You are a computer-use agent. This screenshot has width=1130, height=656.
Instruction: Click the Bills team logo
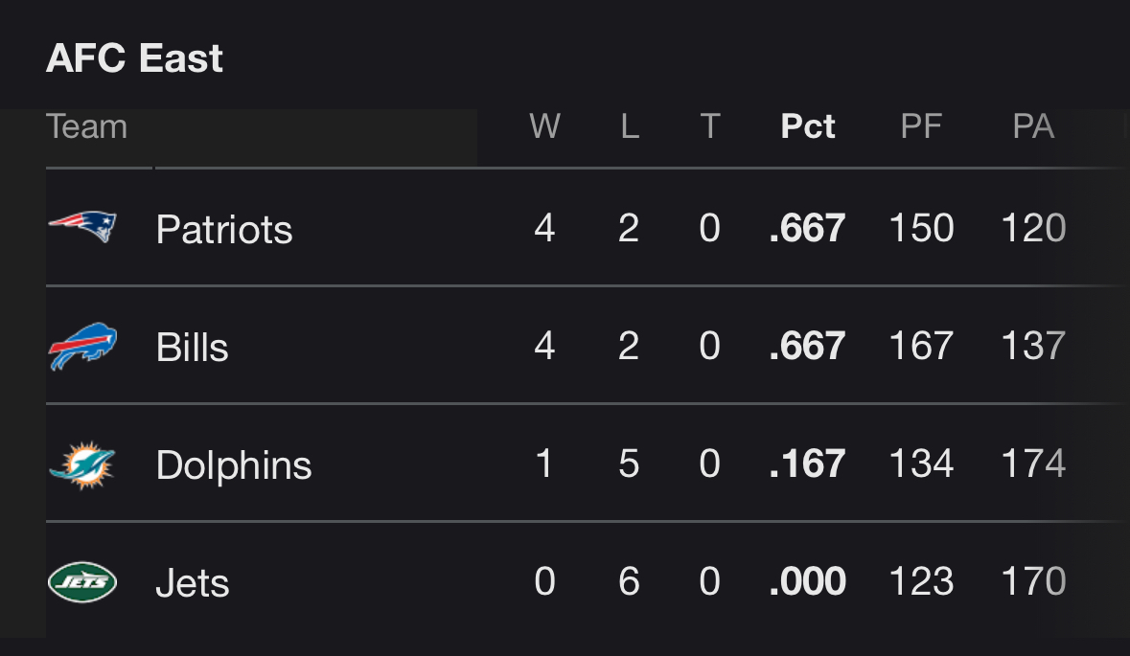(82, 346)
